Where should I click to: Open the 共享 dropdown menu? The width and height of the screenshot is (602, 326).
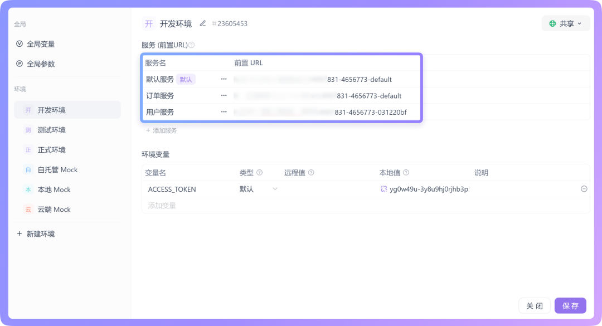point(565,23)
